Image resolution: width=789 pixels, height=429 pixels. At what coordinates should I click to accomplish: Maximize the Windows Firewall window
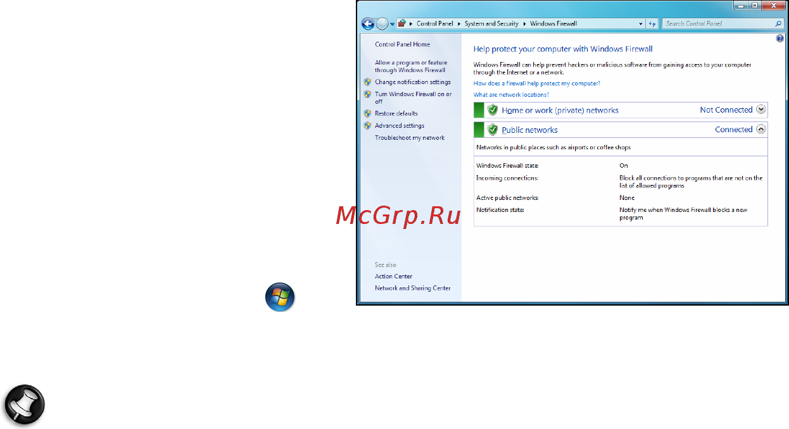755,4
